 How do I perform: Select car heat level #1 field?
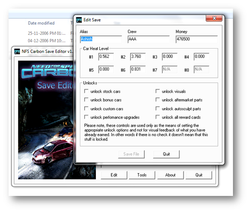[106, 57]
